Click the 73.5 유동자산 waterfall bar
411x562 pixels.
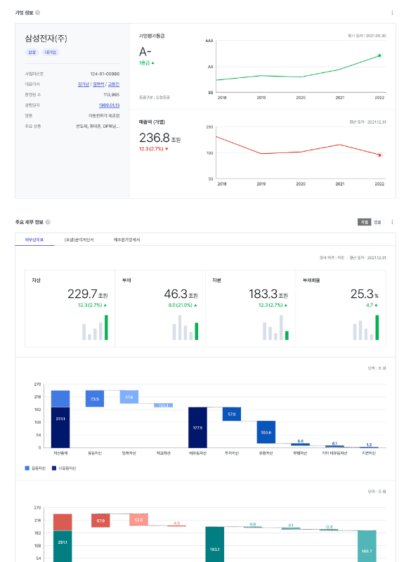95,398
